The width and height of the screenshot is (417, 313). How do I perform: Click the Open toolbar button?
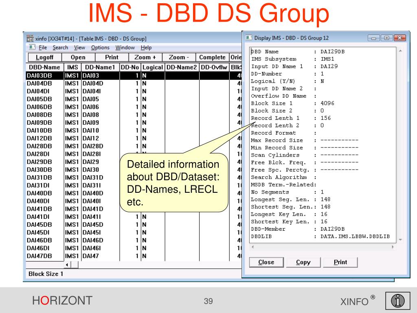point(78,57)
